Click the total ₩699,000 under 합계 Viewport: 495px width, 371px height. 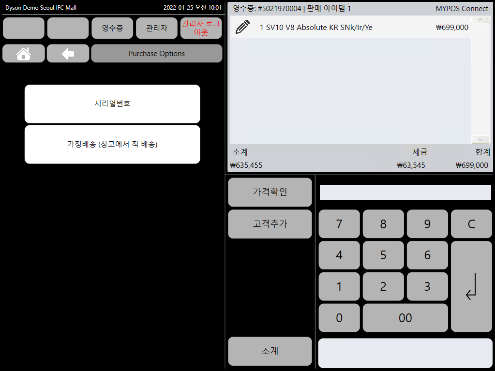[x=472, y=165]
